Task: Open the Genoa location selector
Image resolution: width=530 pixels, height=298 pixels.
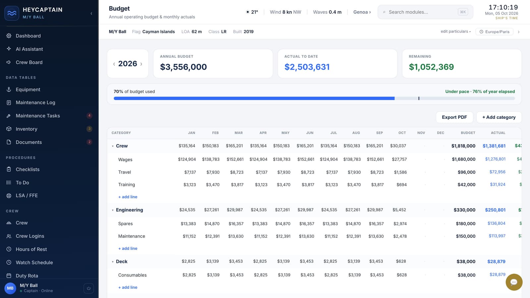Action: (362, 12)
